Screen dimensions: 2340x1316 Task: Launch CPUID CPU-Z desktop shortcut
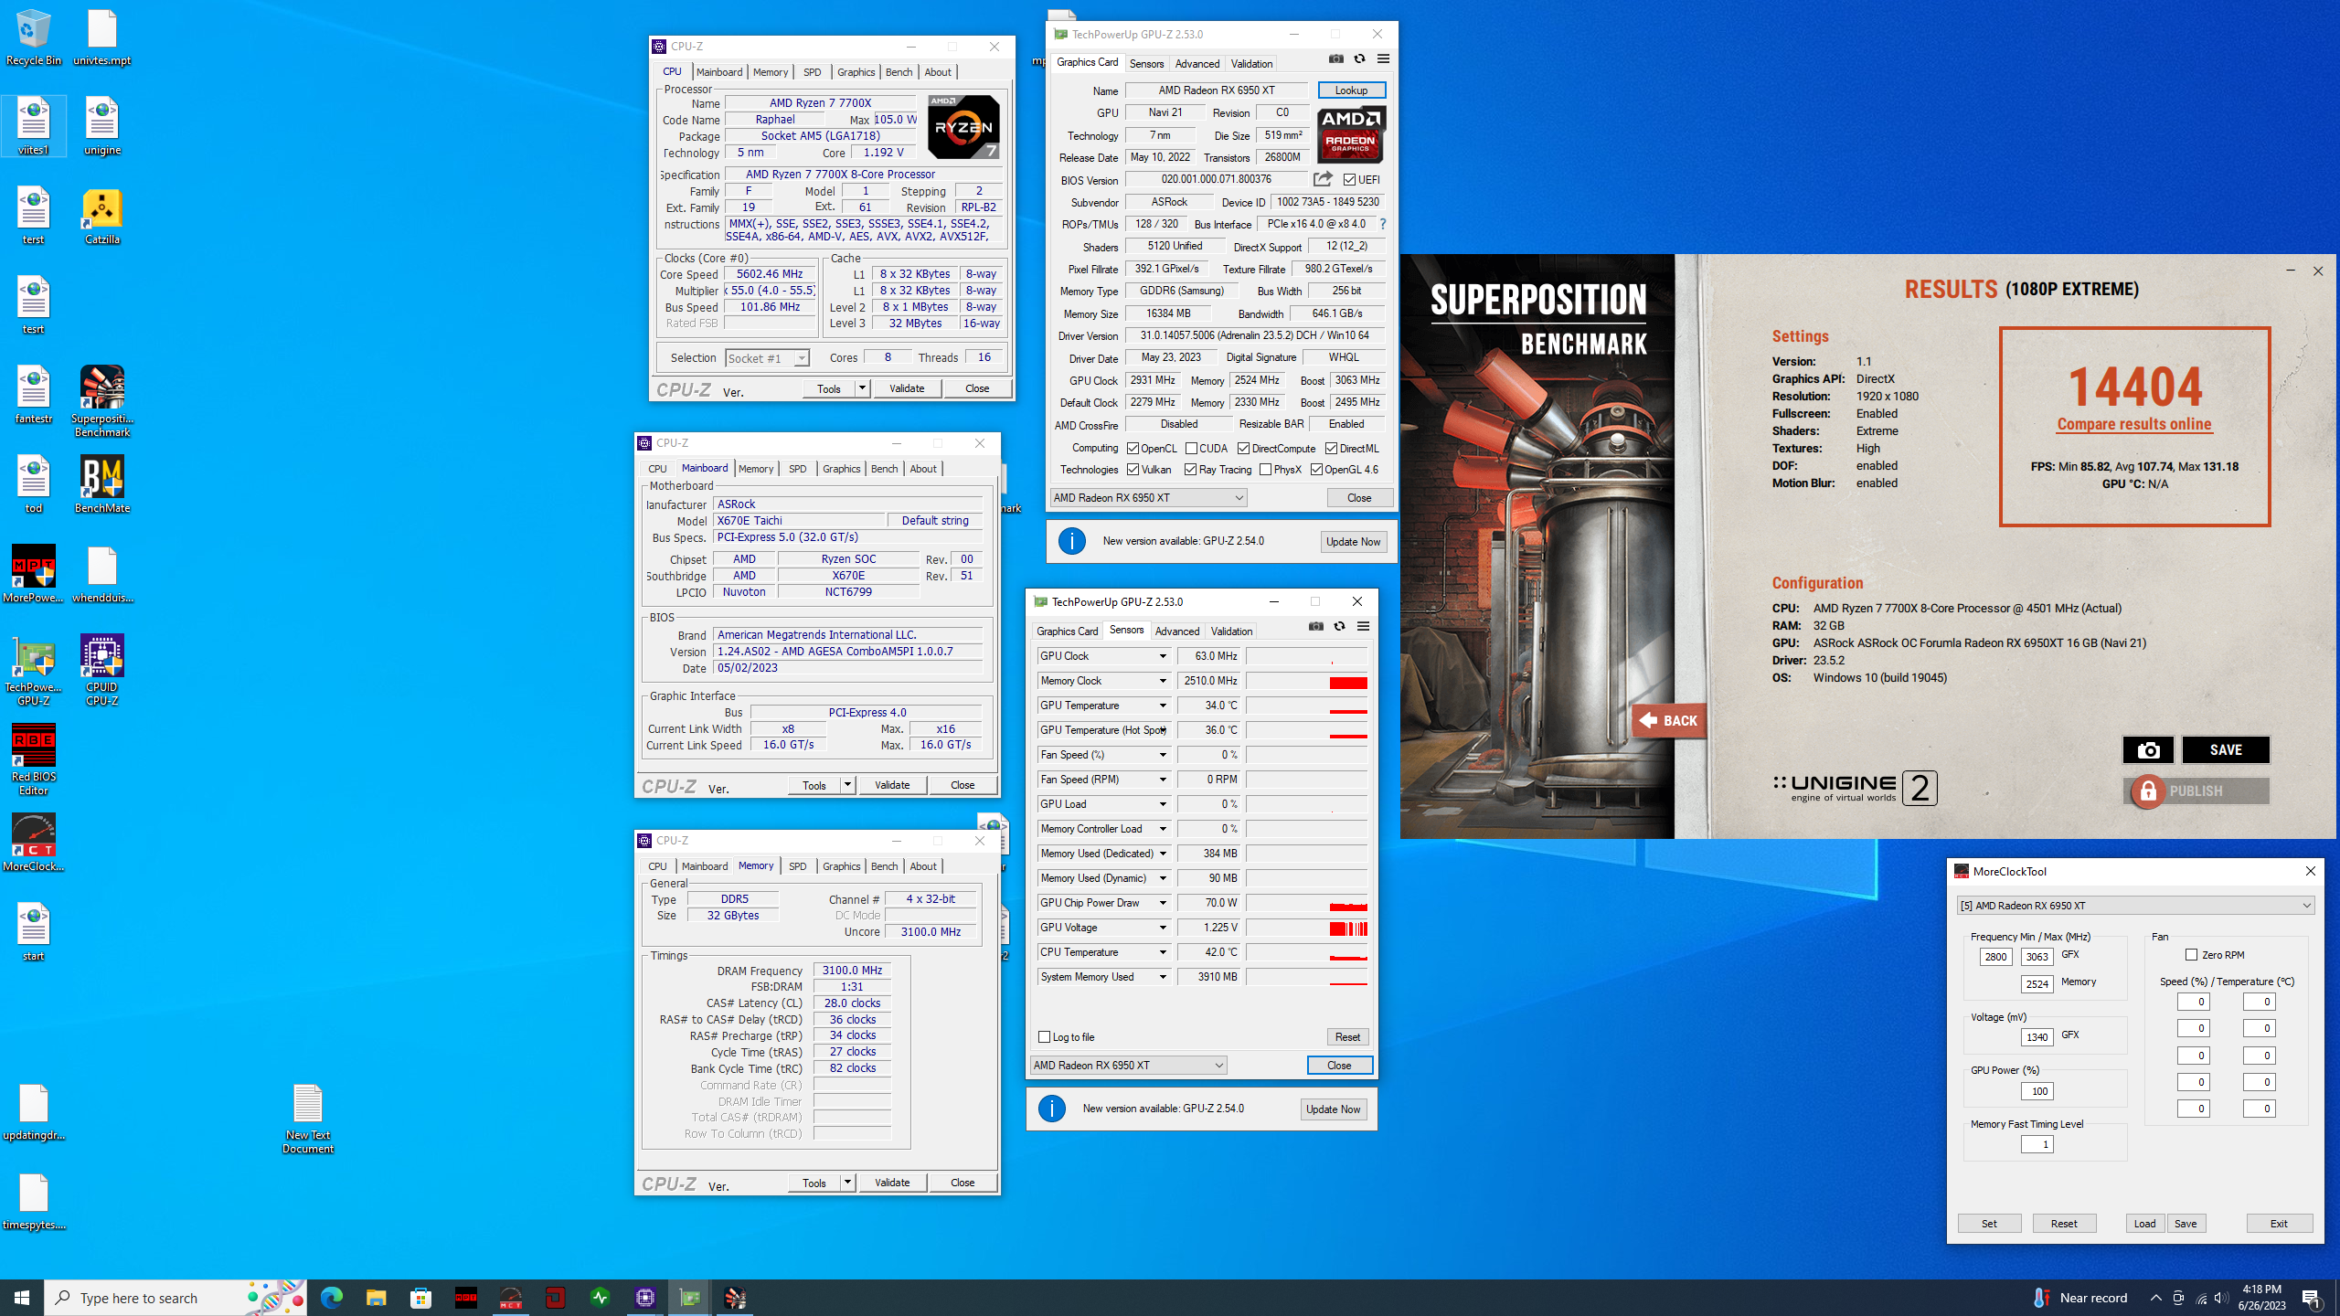(102, 671)
